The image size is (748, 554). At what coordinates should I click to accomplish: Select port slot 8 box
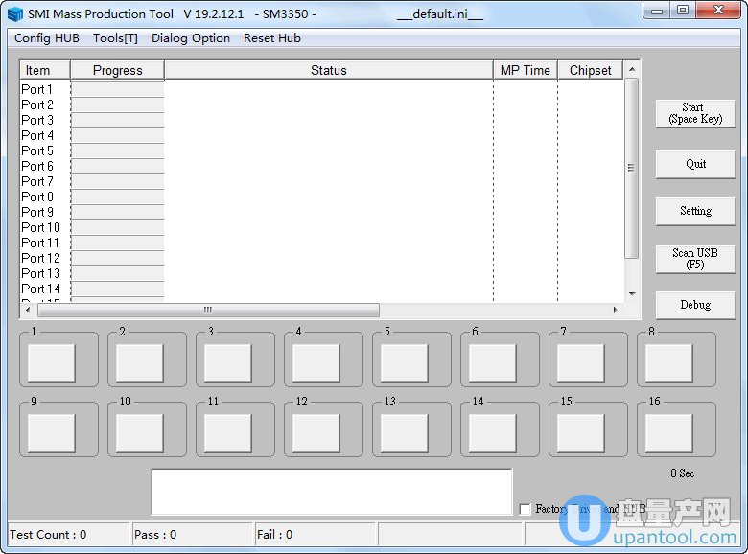pyautogui.click(x=669, y=363)
